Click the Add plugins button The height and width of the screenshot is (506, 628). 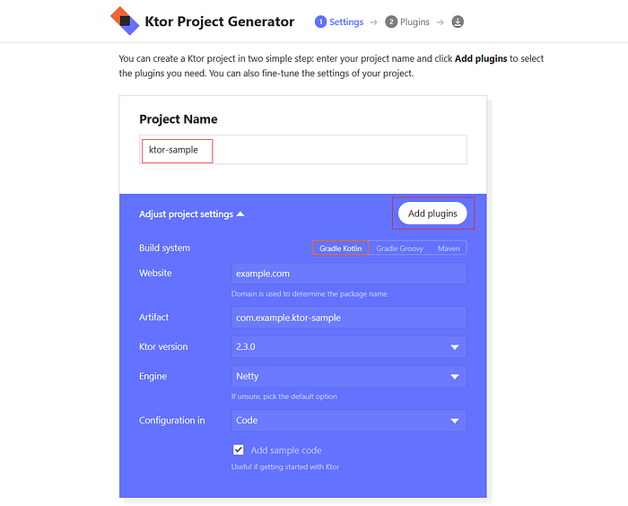click(432, 214)
